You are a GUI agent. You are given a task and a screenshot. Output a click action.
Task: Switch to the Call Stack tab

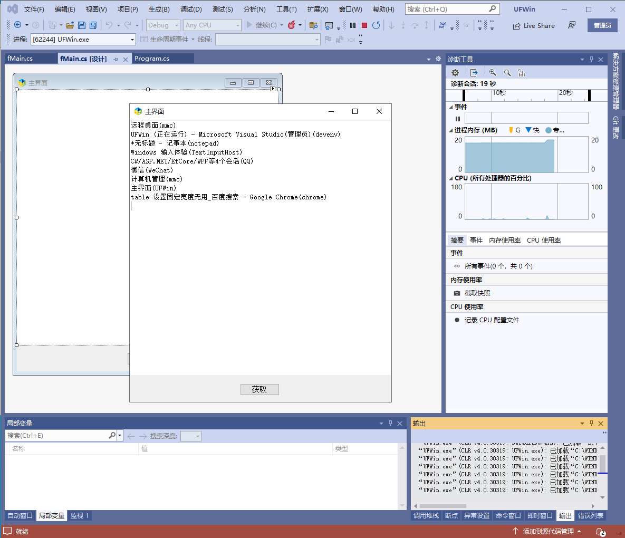click(426, 516)
